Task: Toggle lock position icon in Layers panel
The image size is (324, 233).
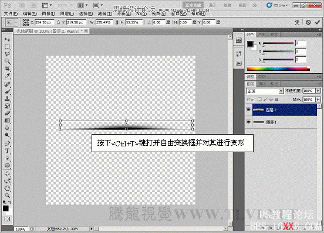Action: click(x=271, y=100)
